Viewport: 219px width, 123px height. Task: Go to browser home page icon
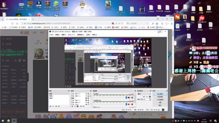click(x=17, y=24)
